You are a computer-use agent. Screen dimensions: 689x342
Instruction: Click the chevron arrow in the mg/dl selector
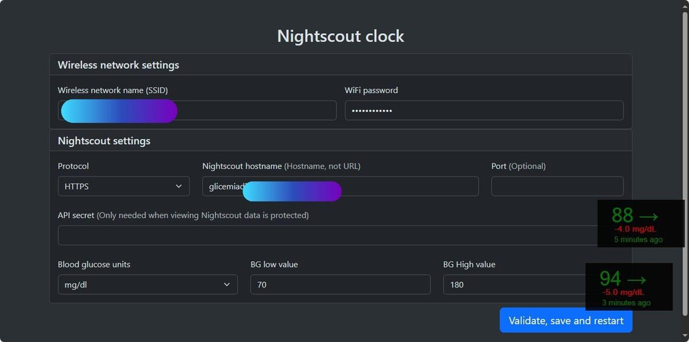(x=227, y=284)
